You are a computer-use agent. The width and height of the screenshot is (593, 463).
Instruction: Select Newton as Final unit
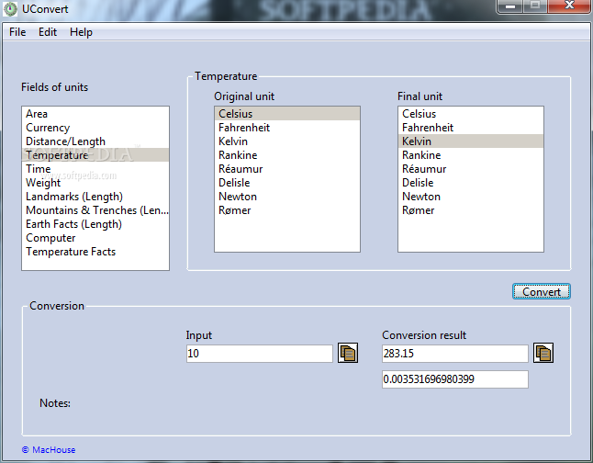click(x=471, y=197)
